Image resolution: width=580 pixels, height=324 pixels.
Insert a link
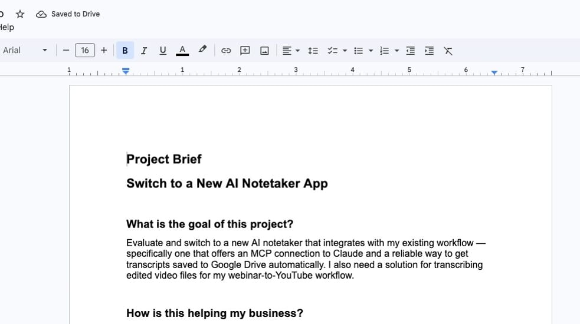point(226,51)
